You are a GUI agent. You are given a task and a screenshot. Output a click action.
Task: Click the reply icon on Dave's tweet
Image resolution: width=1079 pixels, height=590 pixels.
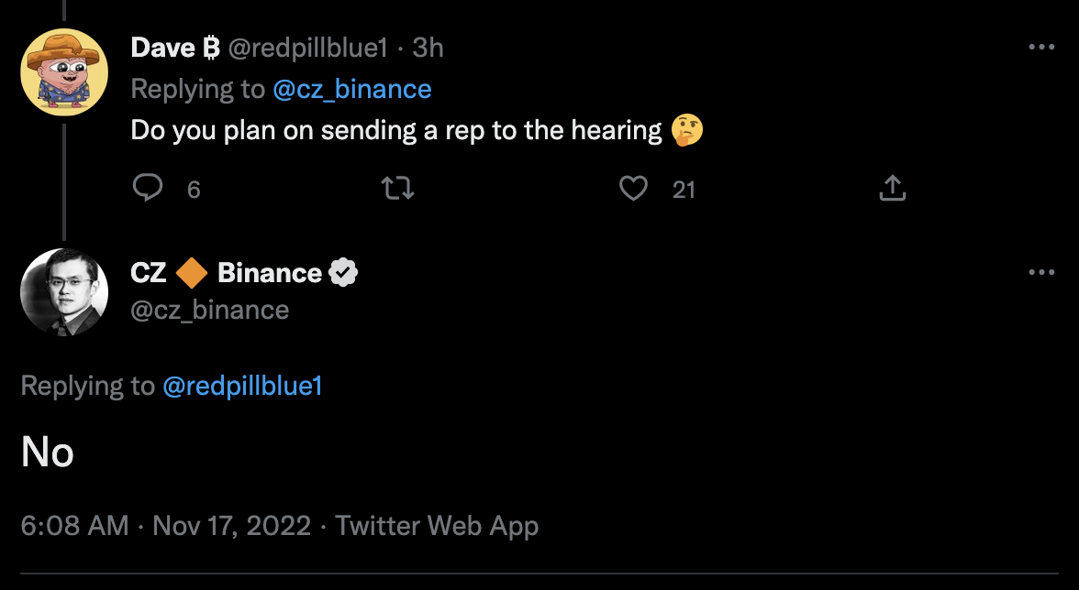click(149, 189)
